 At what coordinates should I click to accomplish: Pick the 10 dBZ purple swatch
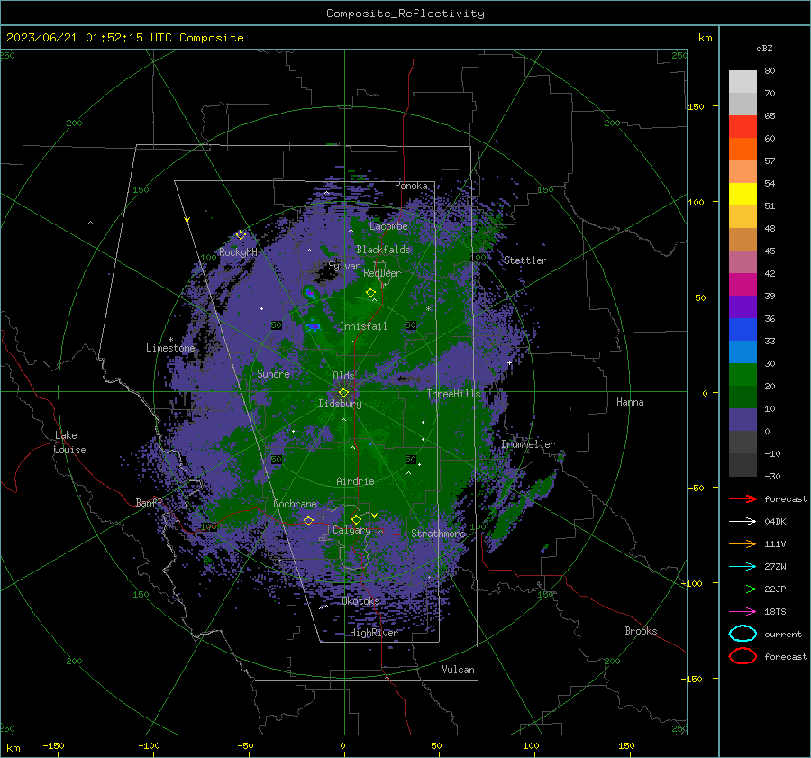pos(743,419)
